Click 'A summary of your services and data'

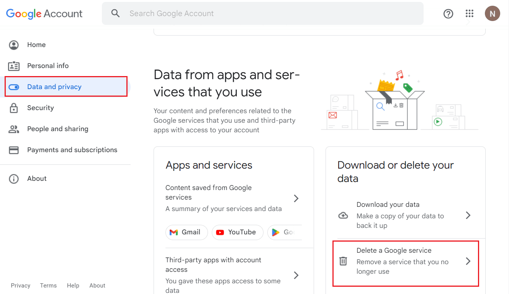[x=224, y=209]
